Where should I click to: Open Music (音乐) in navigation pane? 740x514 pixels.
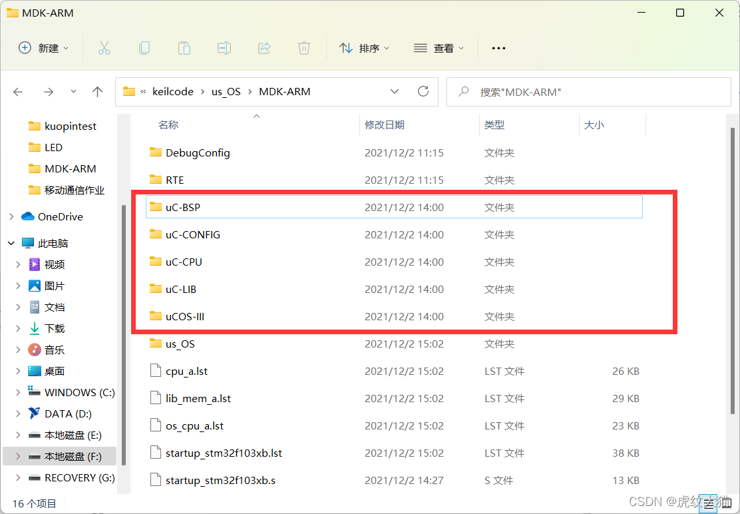pos(47,350)
